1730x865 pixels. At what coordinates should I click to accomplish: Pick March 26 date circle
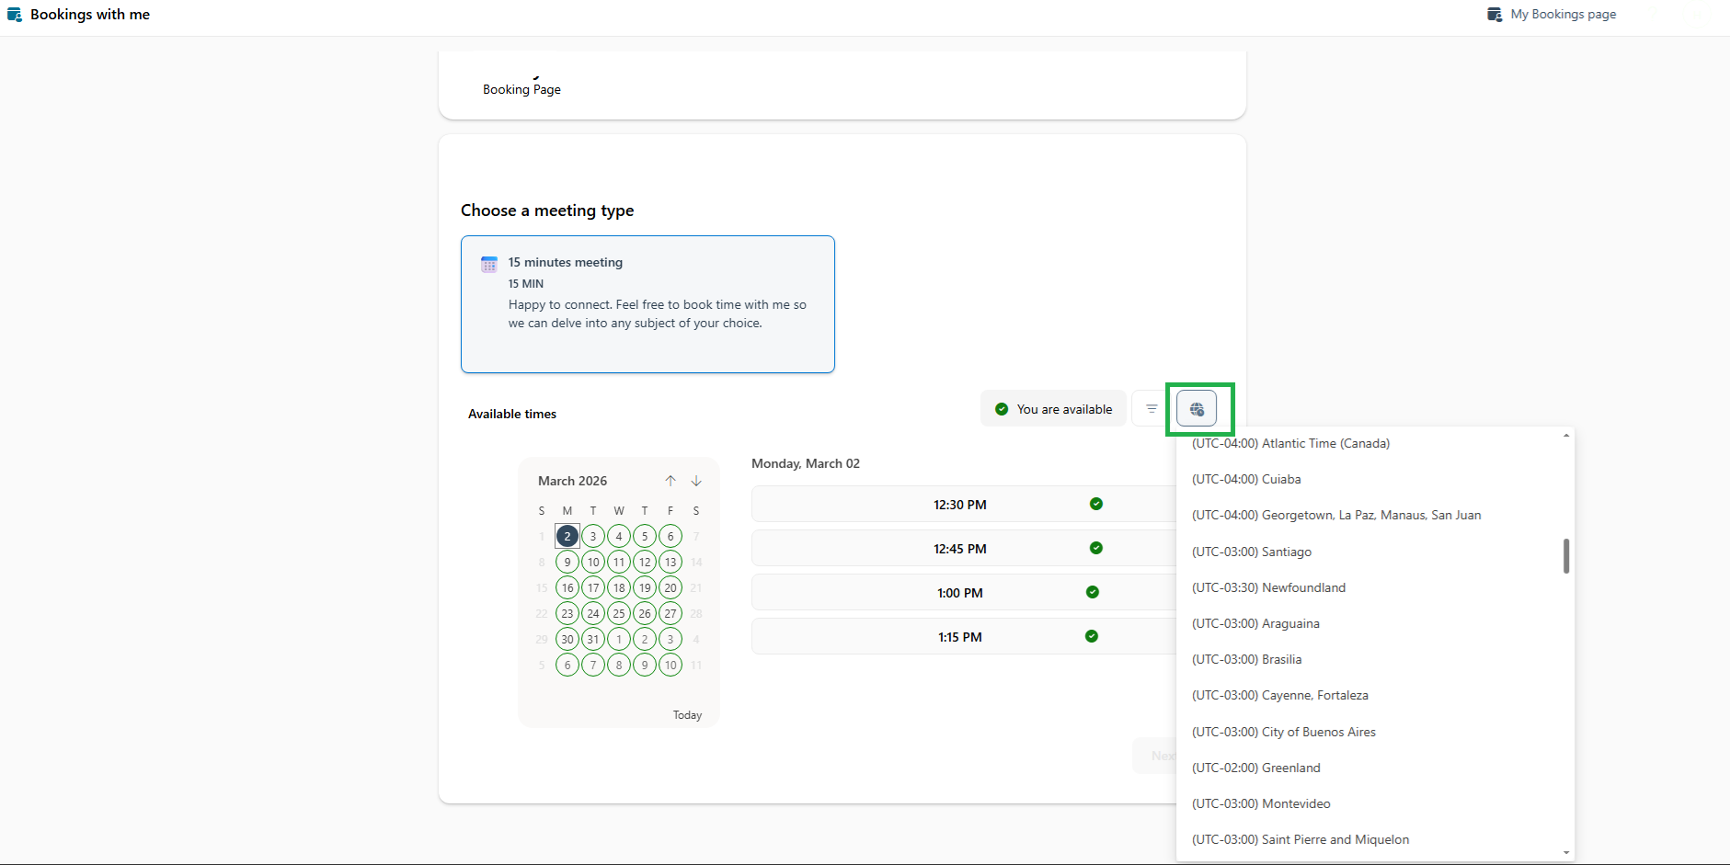[x=645, y=613]
